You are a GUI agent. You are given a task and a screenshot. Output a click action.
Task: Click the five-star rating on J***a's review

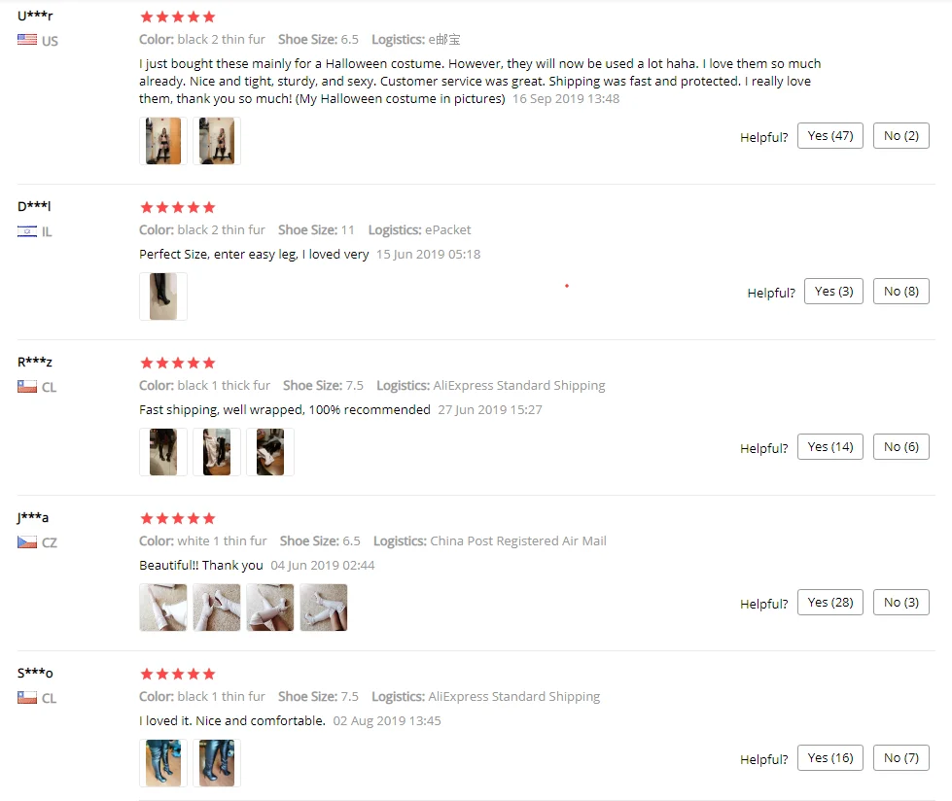click(178, 518)
